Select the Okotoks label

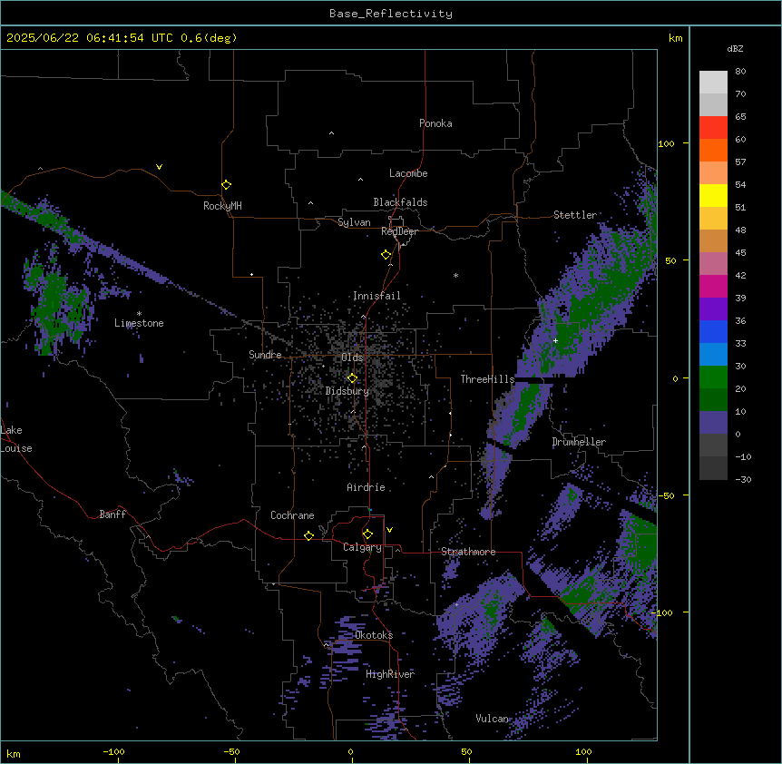coord(374,635)
